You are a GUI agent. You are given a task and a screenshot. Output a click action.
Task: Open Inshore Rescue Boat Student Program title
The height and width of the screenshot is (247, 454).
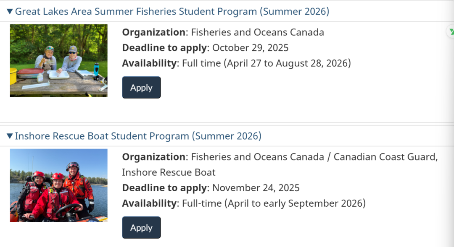138,136
